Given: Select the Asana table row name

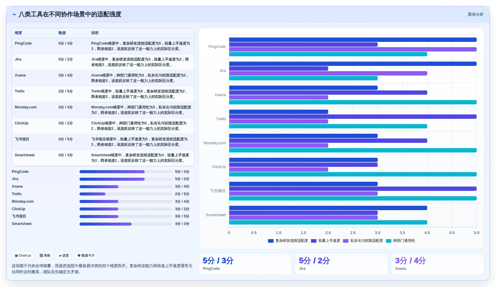Looking at the screenshot, I should [x=20, y=75].
